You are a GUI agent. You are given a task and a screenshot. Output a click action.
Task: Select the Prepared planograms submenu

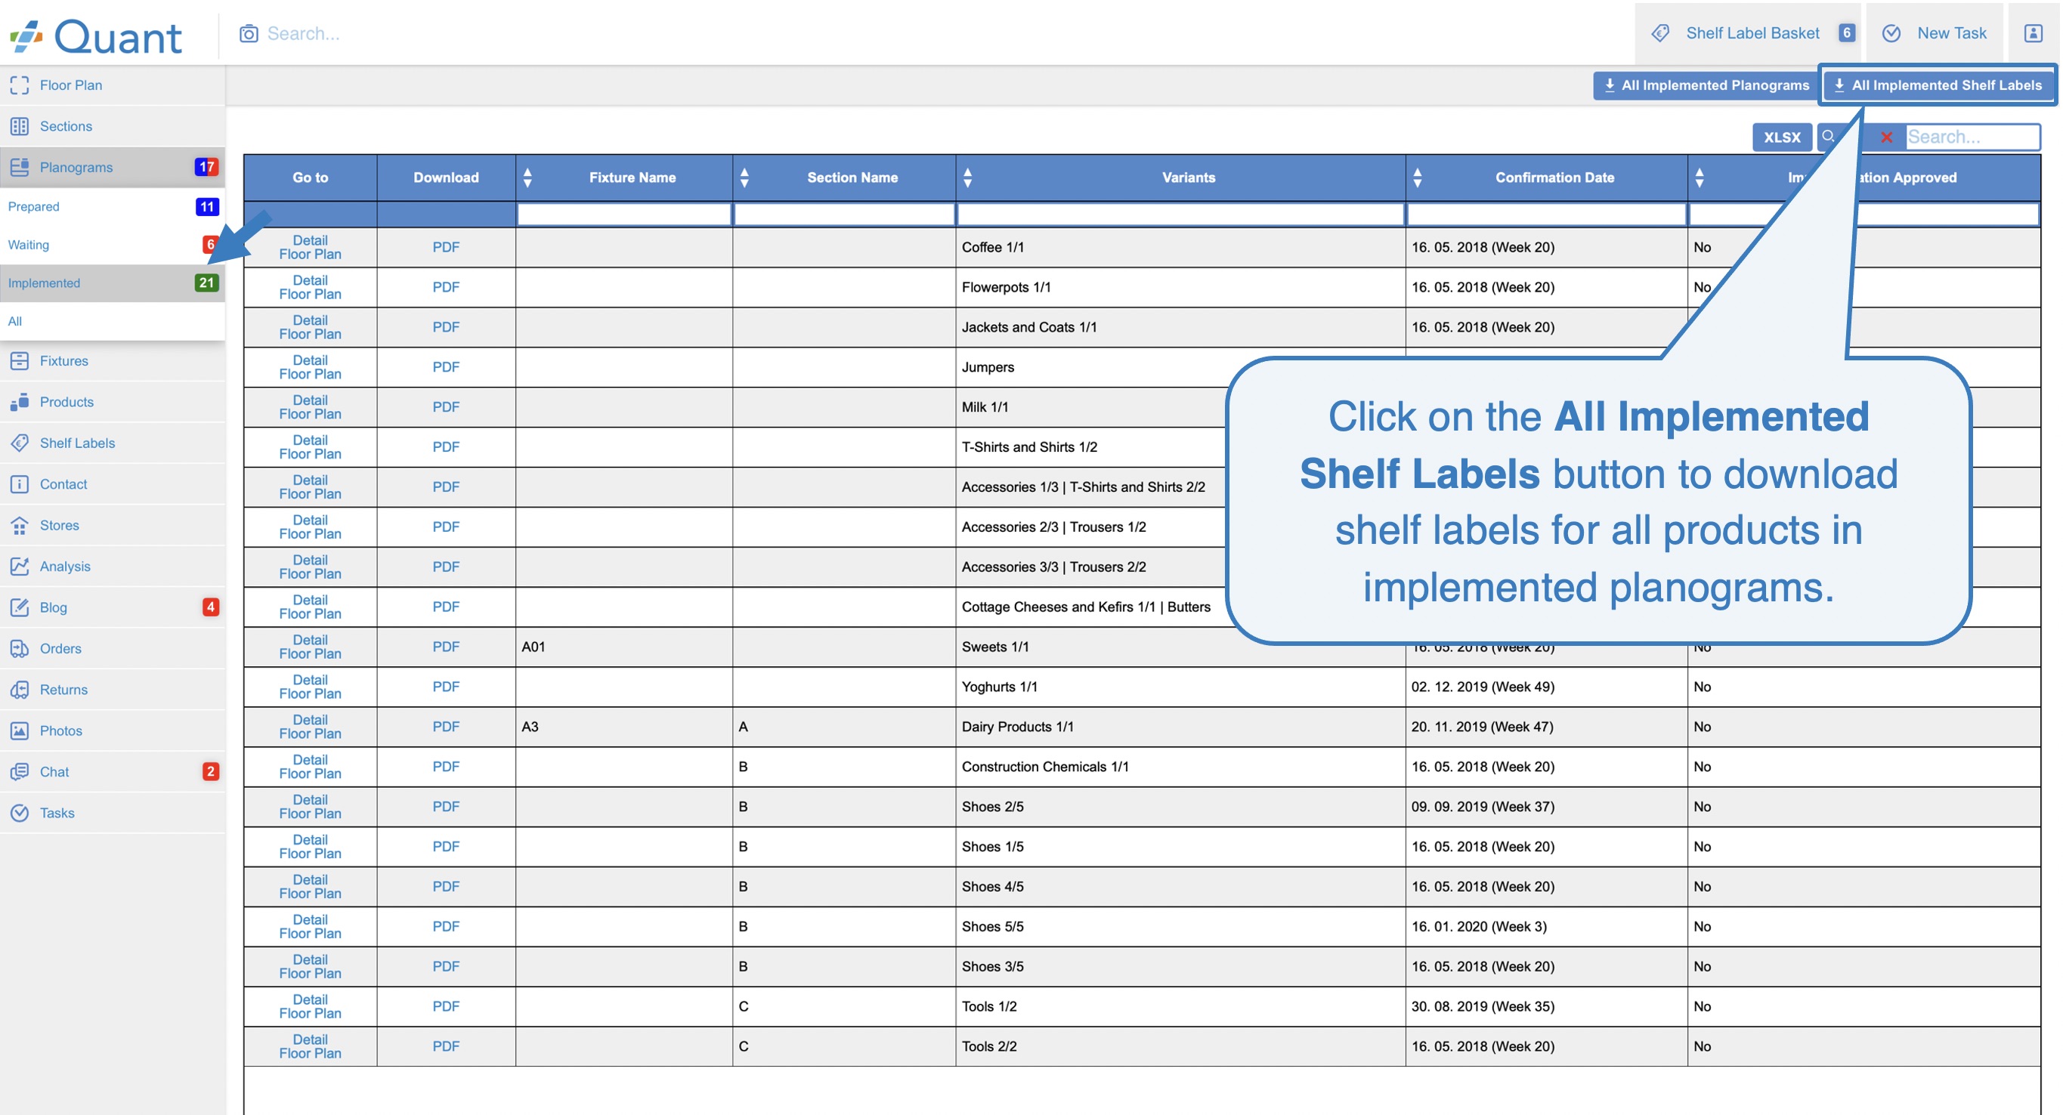tap(112, 206)
